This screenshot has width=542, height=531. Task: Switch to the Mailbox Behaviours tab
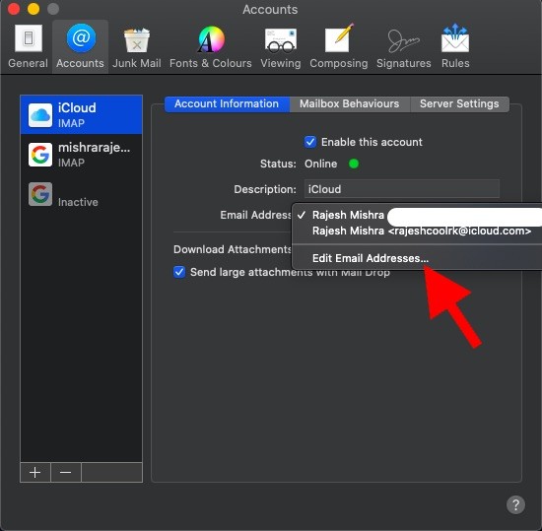(x=349, y=104)
